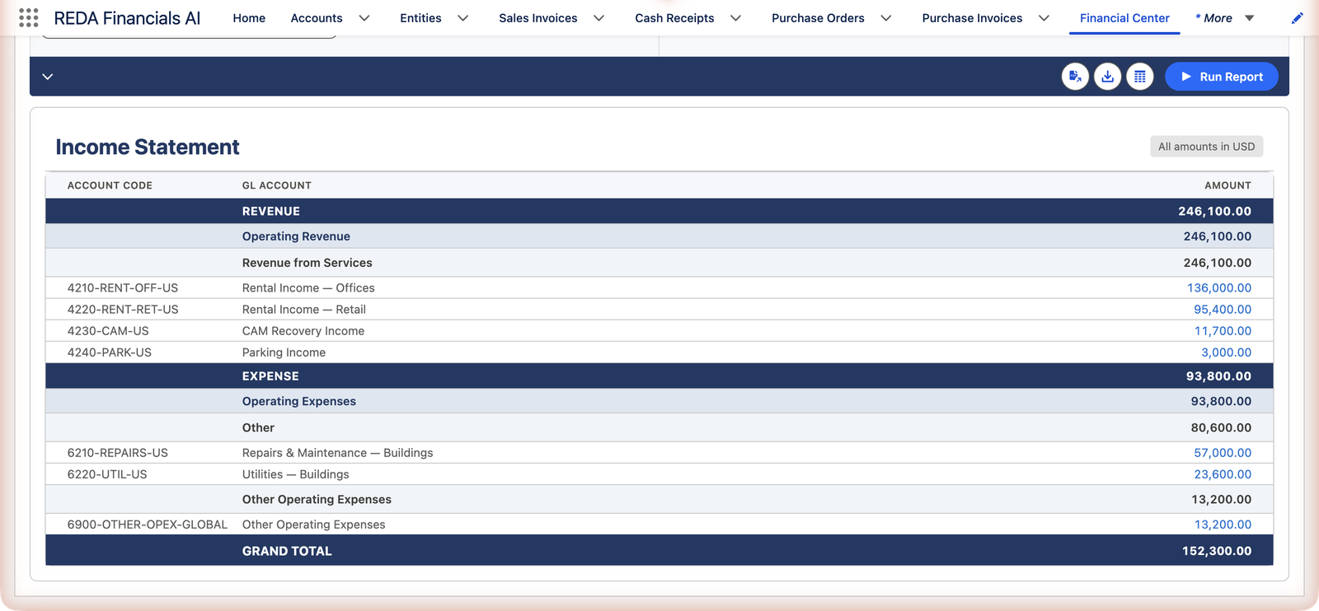The height and width of the screenshot is (611, 1319).
Task: Click the GRAND TOTAL row label
Action: pyautogui.click(x=287, y=551)
